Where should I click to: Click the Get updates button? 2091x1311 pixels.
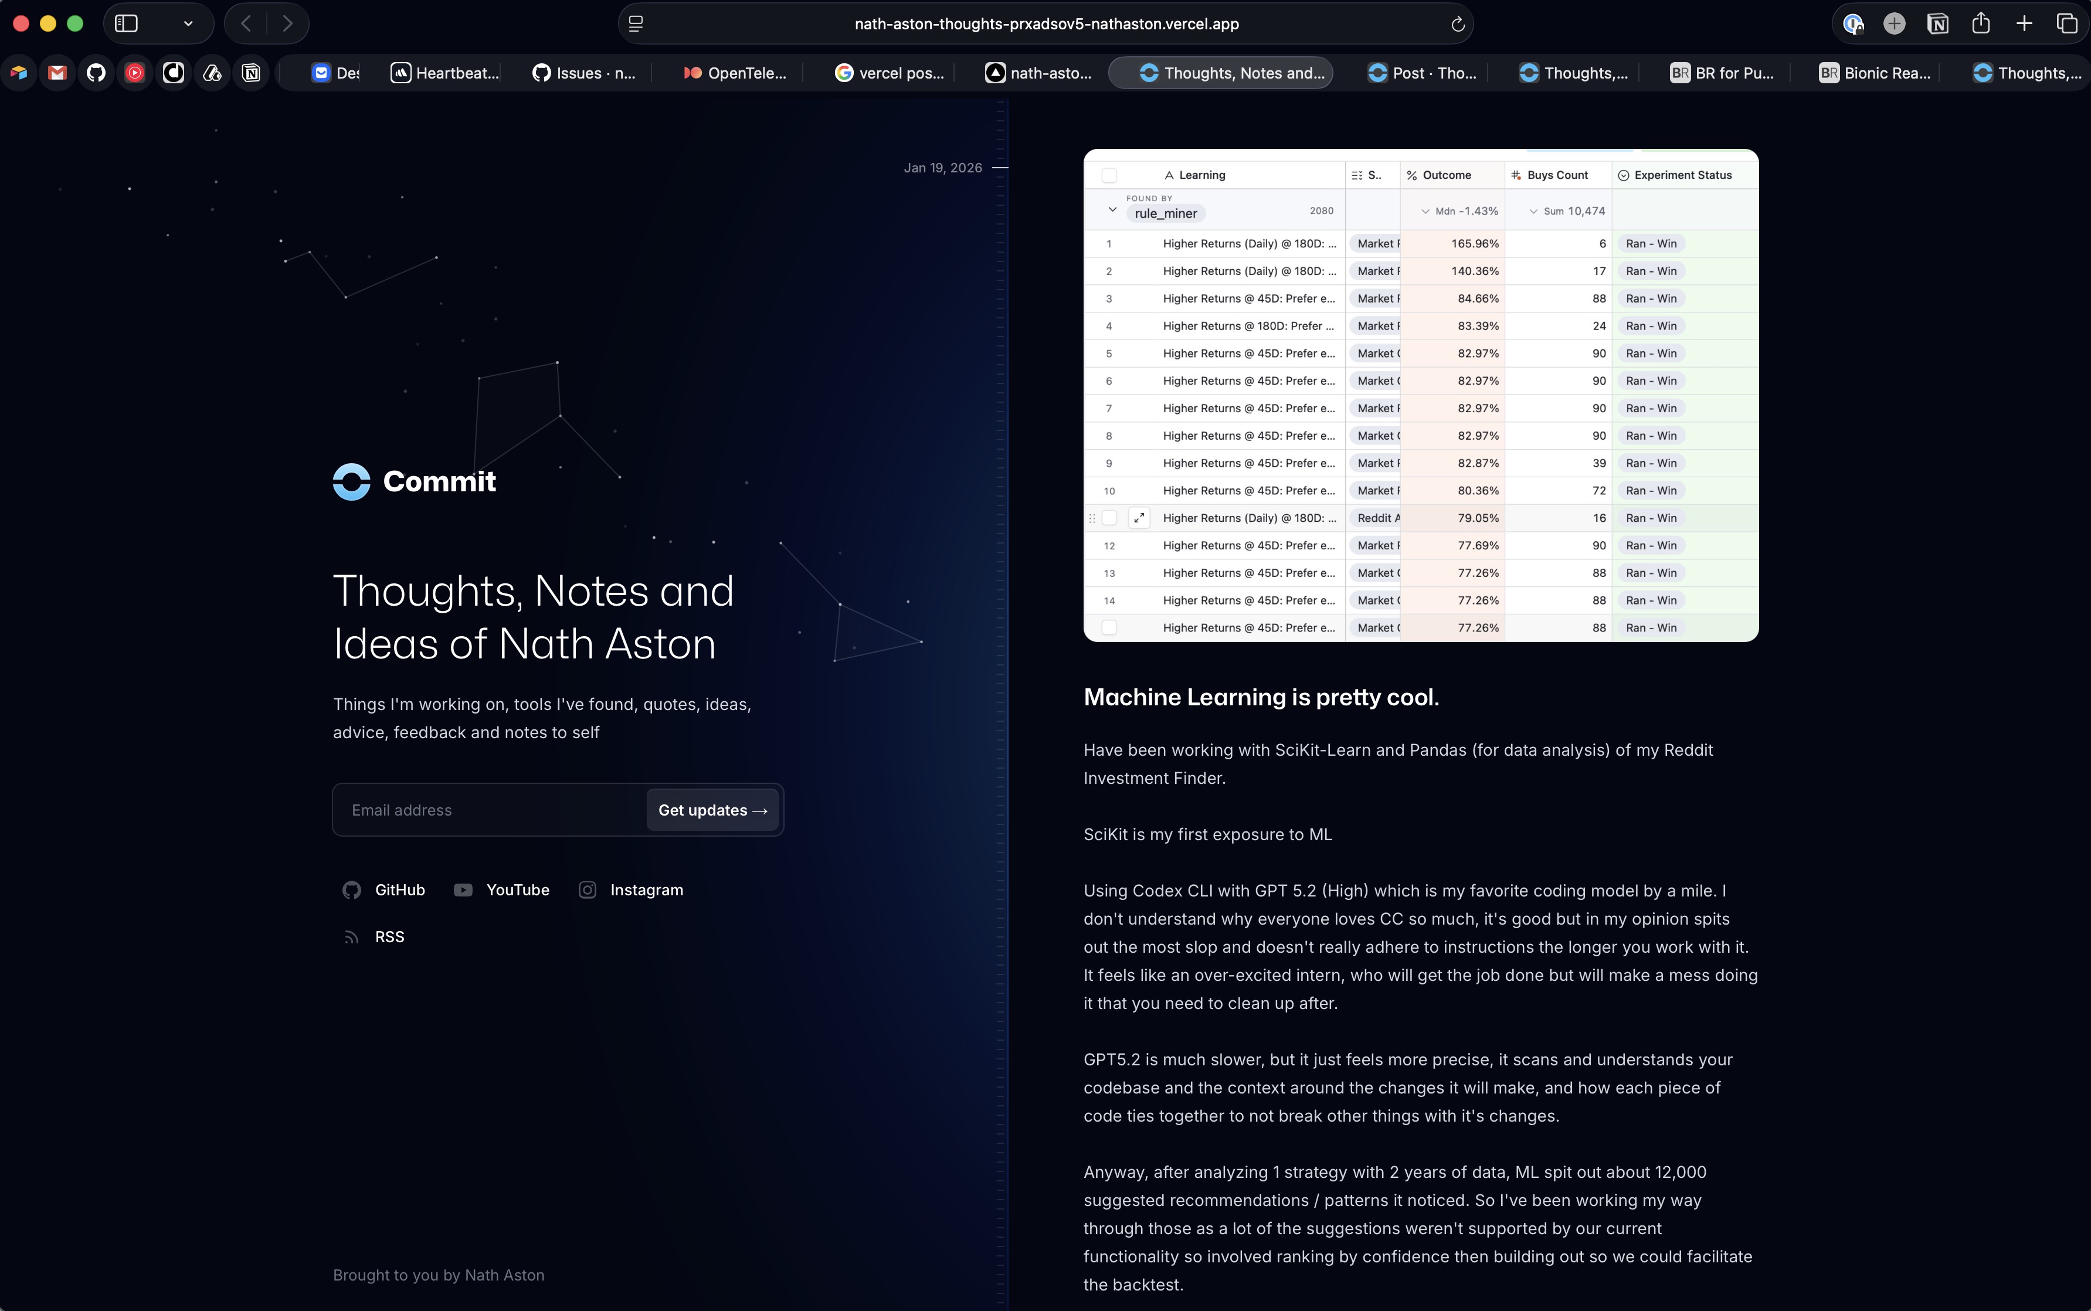[712, 810]
